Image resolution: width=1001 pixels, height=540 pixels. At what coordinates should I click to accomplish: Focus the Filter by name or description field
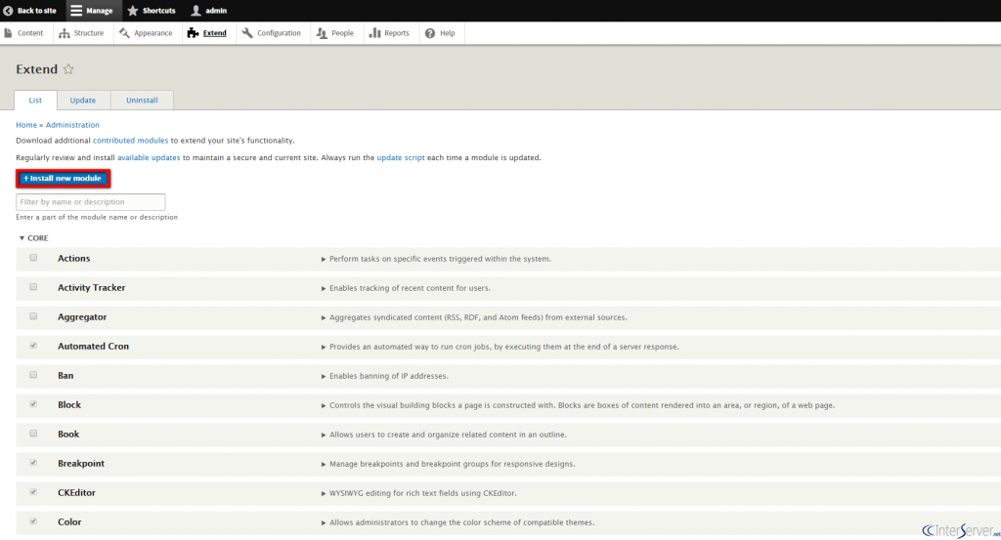91,202
